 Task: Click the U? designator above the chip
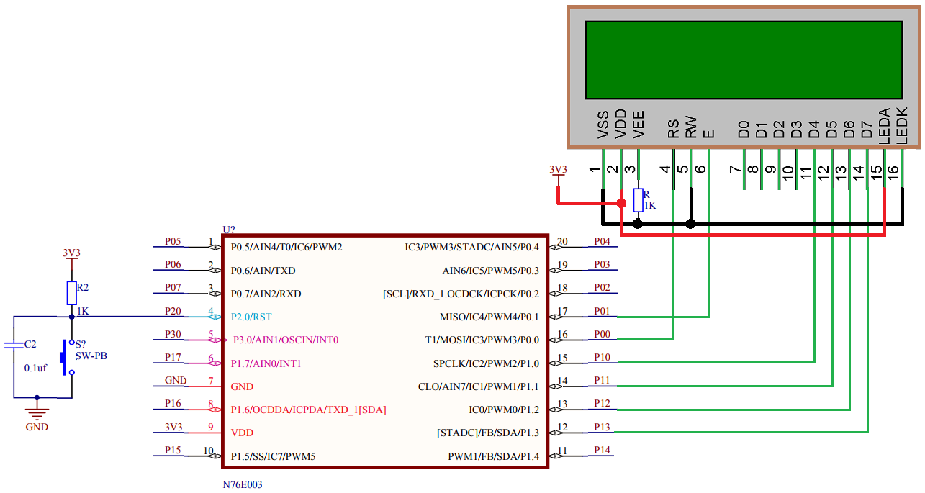[229, 230]
